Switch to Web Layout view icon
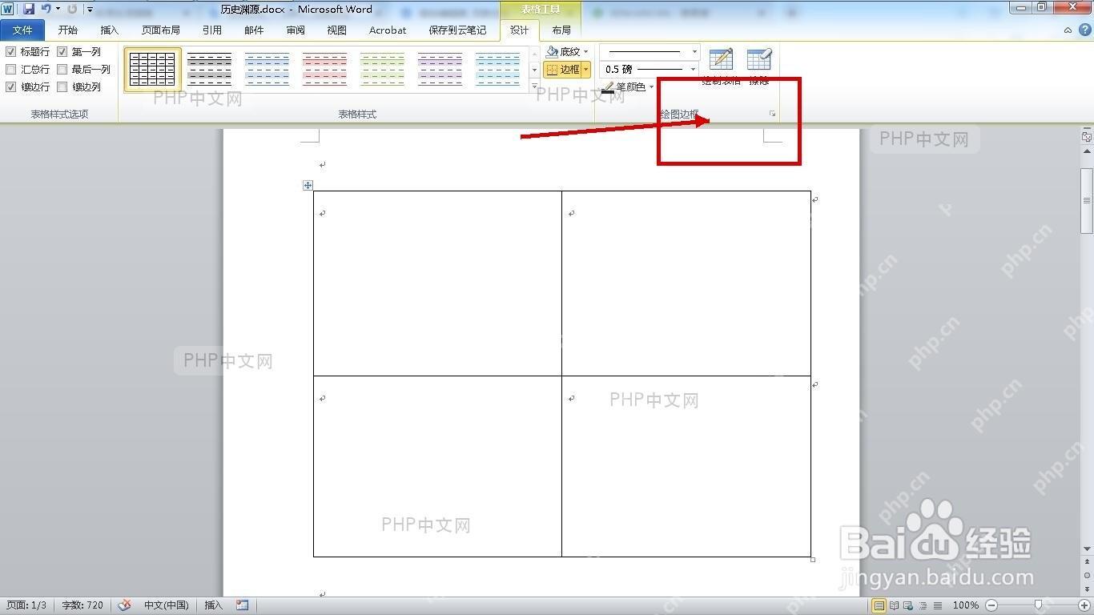 tap(909, 605)
